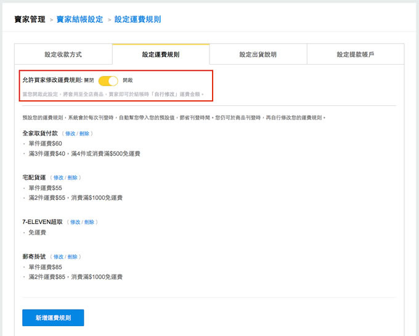Screen dimensions: 419x336
Task: Select the 設定運費規則 tab
Action: [x=160, y=54]
